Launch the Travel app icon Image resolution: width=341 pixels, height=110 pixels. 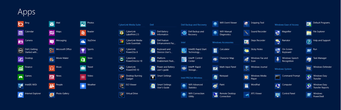pos(83,68)
